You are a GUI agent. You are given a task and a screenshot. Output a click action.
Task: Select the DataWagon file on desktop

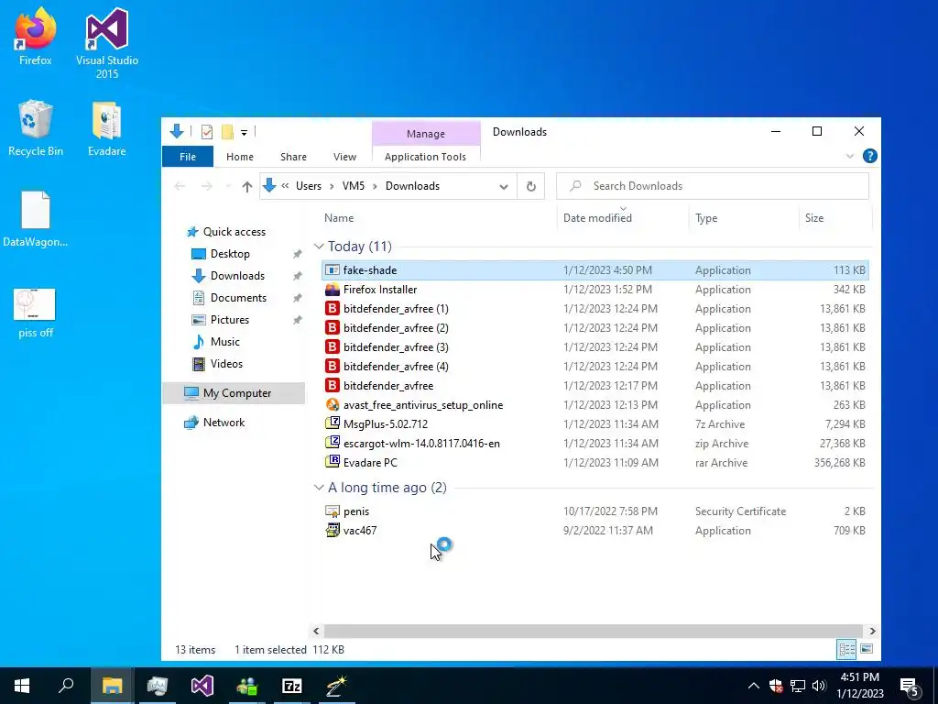pyautogui.click(x=36, y=219)
